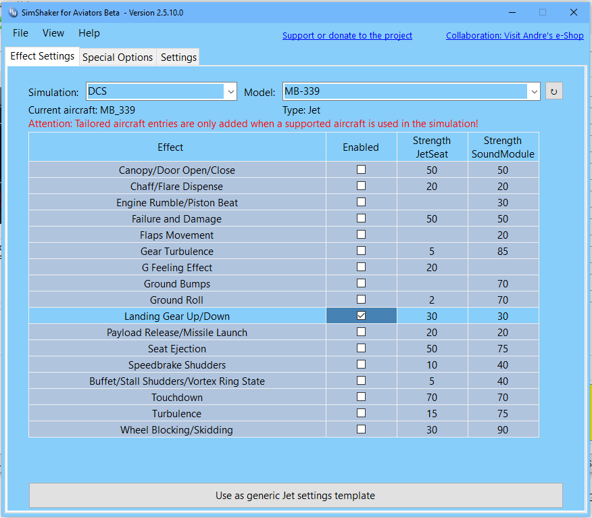
Task: Open the Simulation dropdown arrow
Action: (230, 92)
